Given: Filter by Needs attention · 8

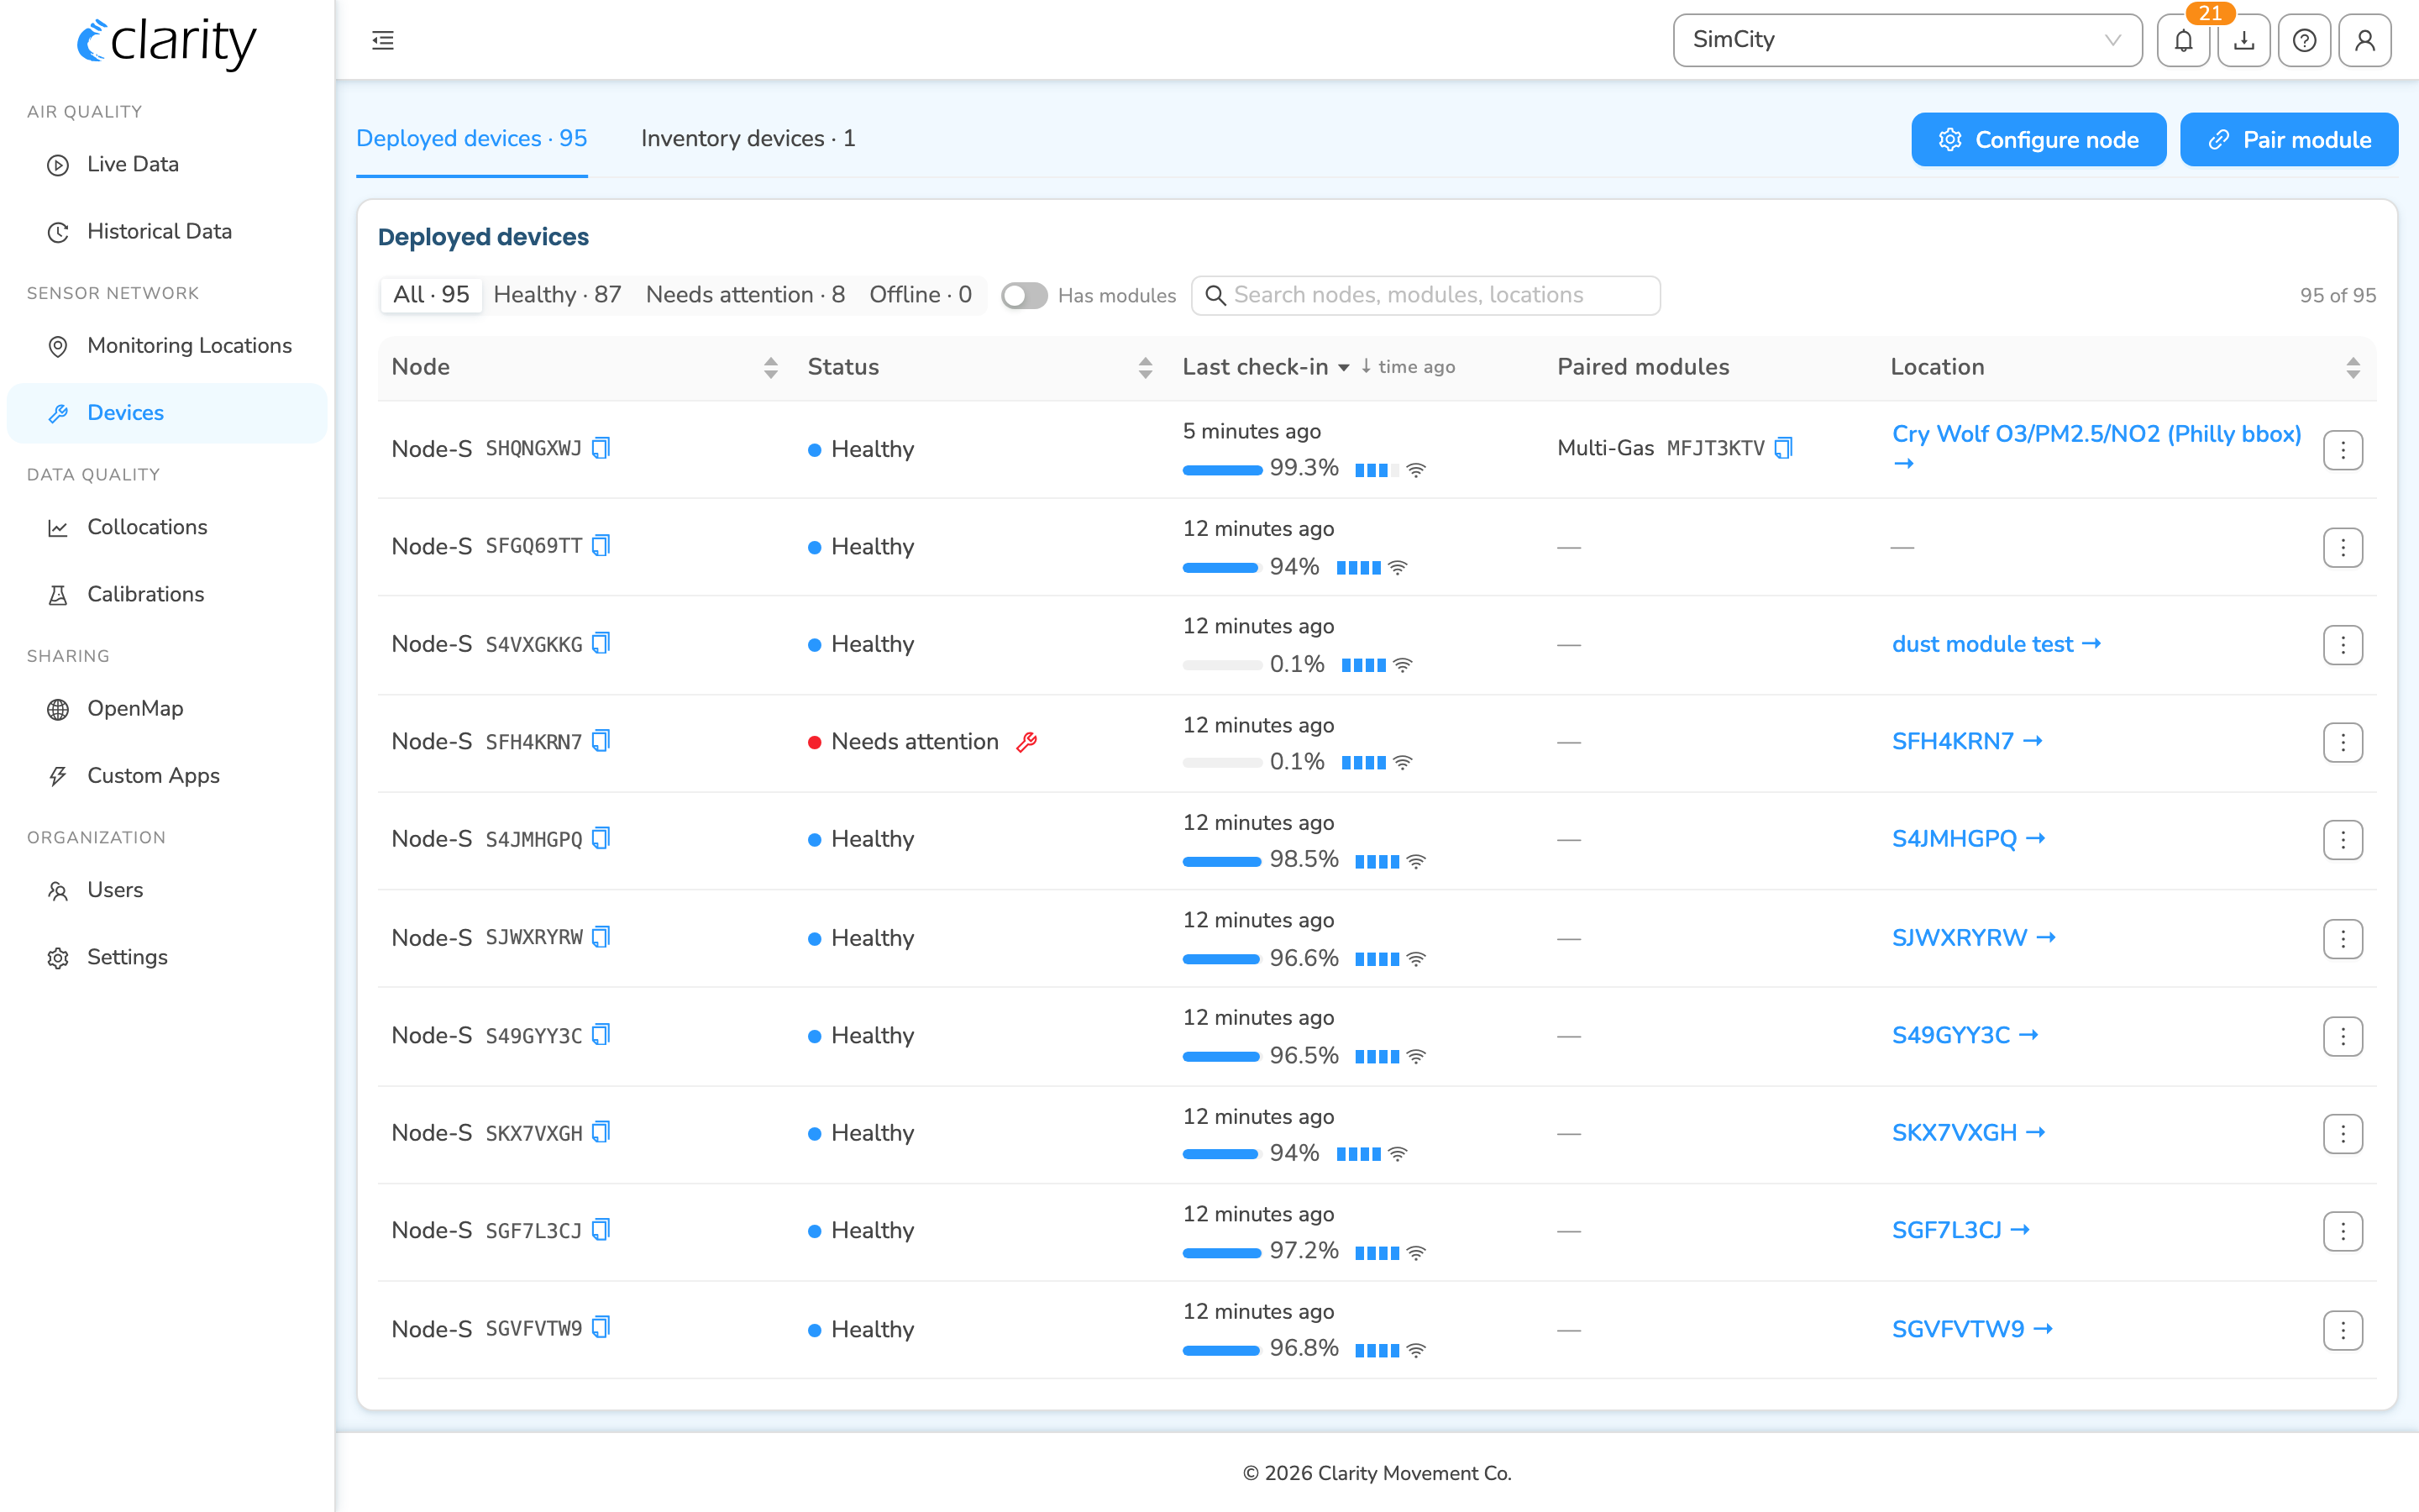Looking at the screenshot, I should 746,295.
